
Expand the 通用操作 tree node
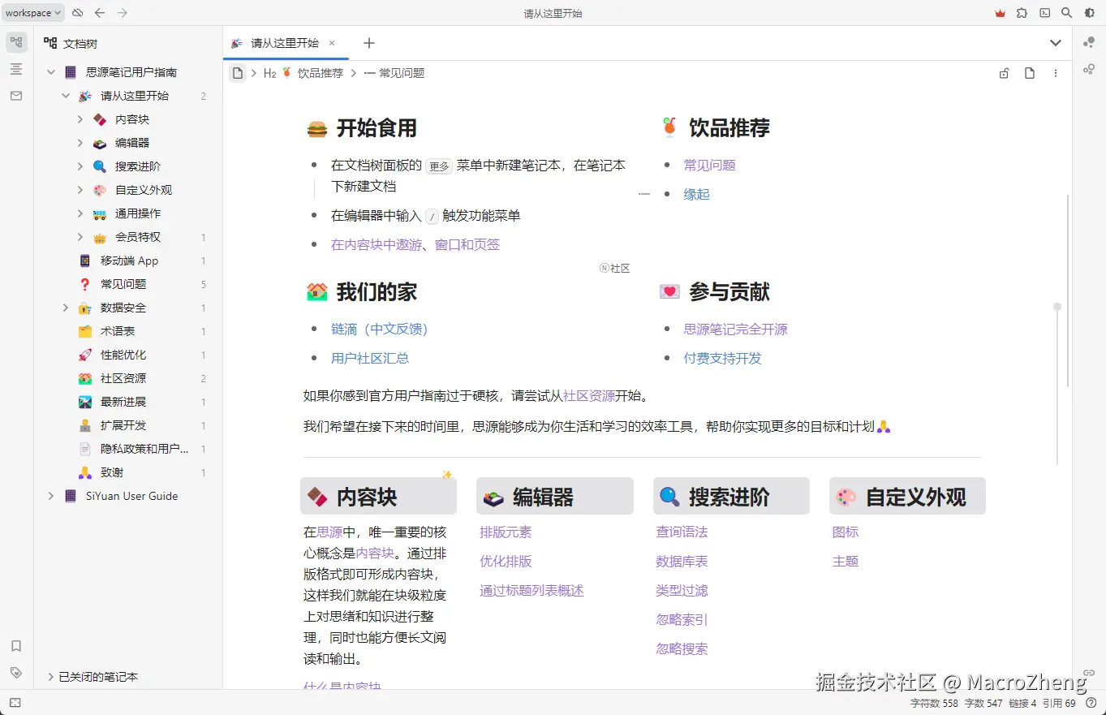(80, 213)
